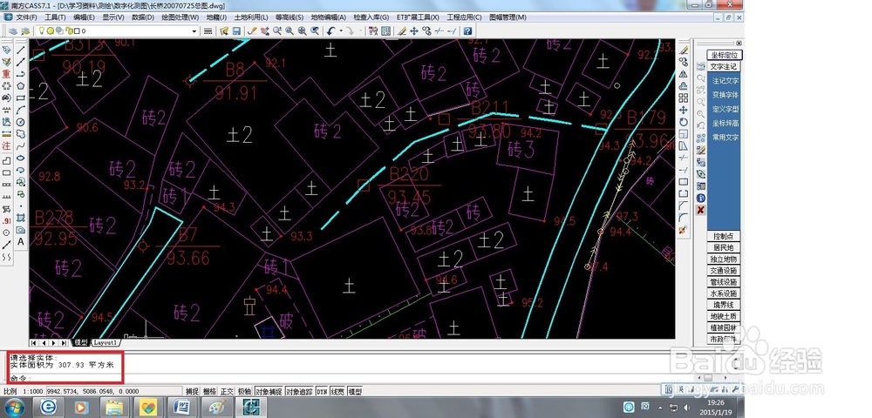Viewport: 872px width, 418px height.
Task: Toggle DYN dynamic input
Action: coord(322,391)
